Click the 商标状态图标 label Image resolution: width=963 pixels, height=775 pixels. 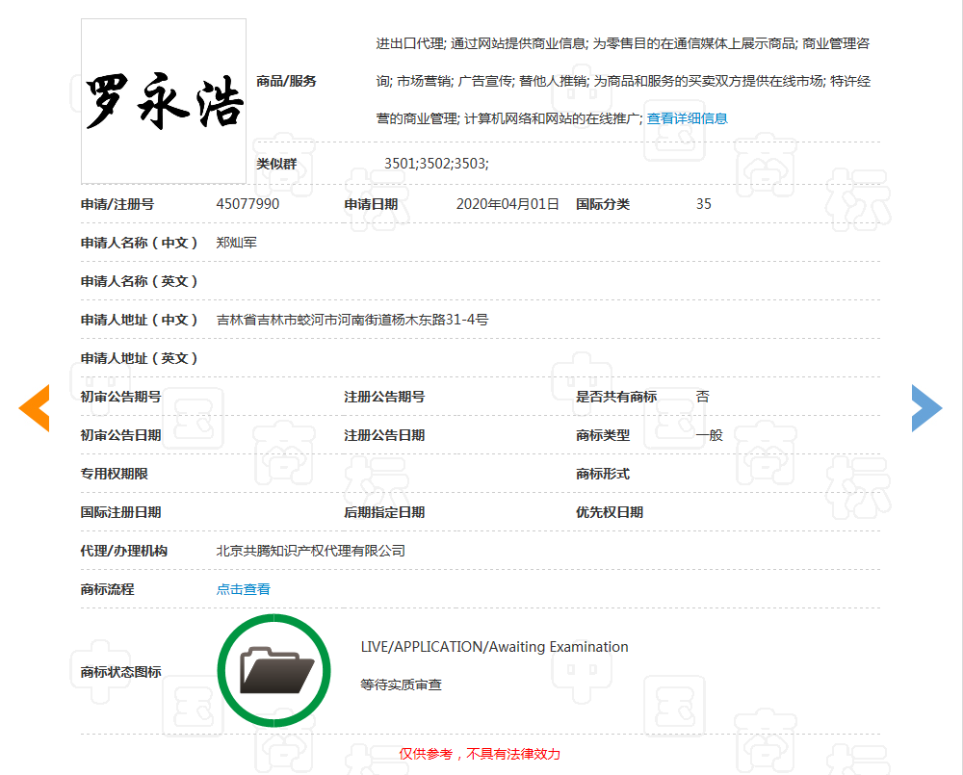[x=121, y=672]
